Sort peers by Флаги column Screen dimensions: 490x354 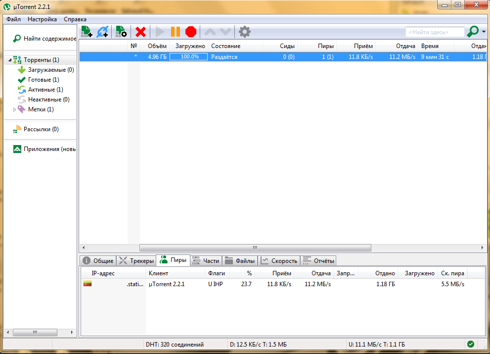pos(217,273)
